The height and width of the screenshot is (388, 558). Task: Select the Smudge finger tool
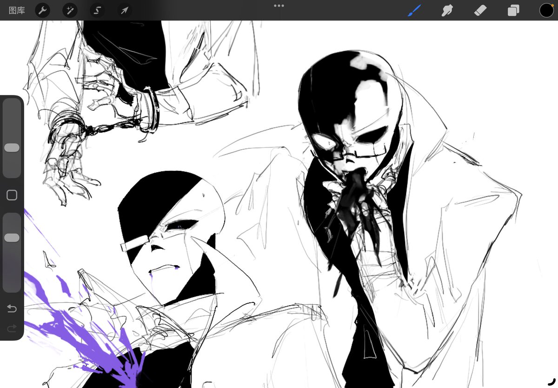click(447, 10)
